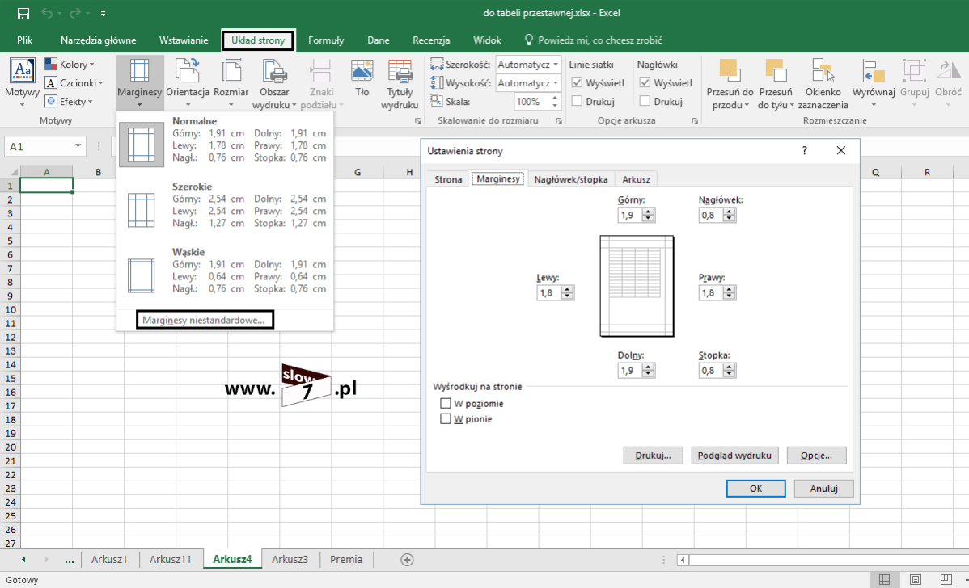Viewport: 969px width, 588px height.
Task: Click the Lewy margin spinner arrows
Action: [567, 292]
